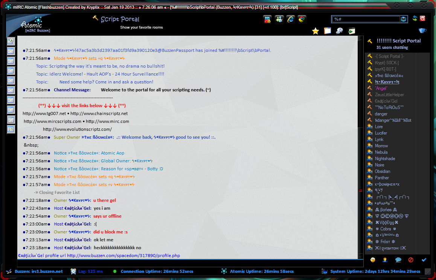Open the mIRC smiley app icon
This screenshot has width=436, height=280.
pyautogui.click(x=267, y=19)
